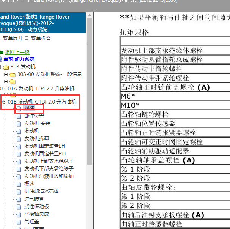The image size is (230, 229).
Task: Click the page icon beside 发动机 安装
Action: (19, 124)
